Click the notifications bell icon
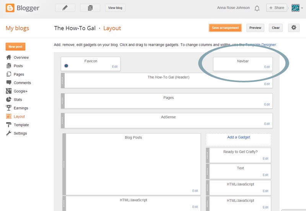The image size is (306, 211). pos(257,8)
